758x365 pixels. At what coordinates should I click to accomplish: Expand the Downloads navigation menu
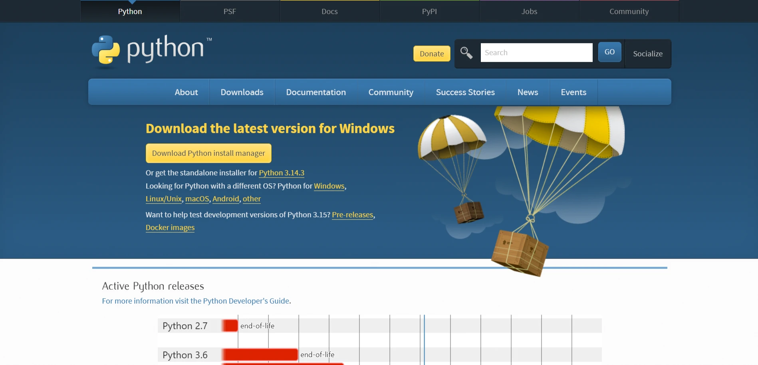(242, 92)
